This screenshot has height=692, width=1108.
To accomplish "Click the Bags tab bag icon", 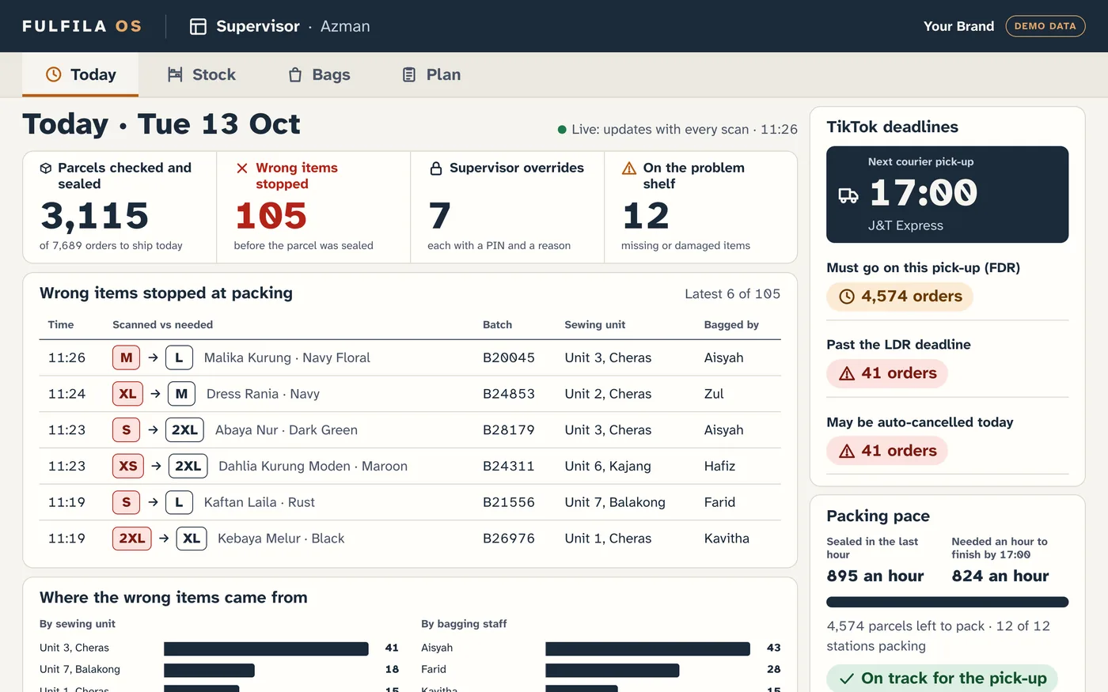I will tap(295, 74).
